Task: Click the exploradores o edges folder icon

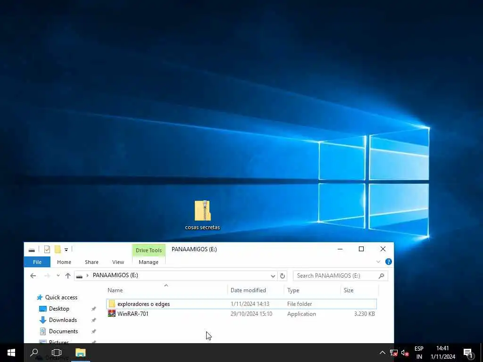Action: click(x=112, y=304)
